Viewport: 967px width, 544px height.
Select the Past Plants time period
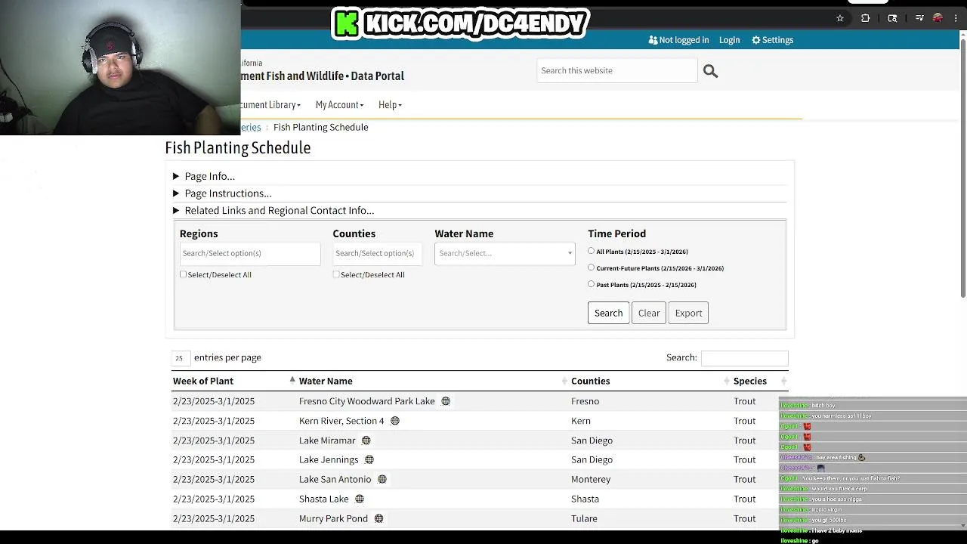(591, 284)
